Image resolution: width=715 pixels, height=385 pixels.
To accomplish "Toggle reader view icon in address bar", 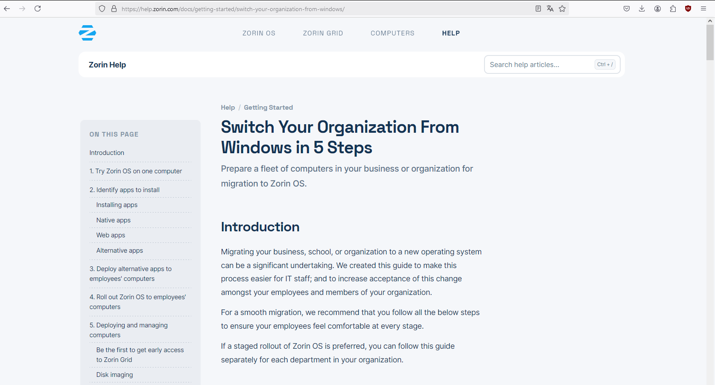I will pyautogui.click(x=538, y=9).
